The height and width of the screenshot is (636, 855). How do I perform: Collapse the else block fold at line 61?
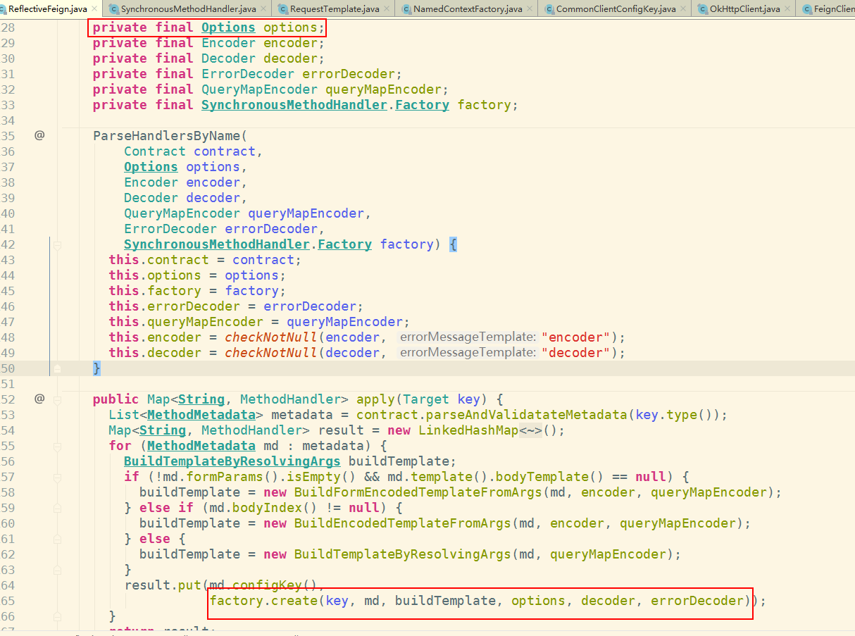58,538
